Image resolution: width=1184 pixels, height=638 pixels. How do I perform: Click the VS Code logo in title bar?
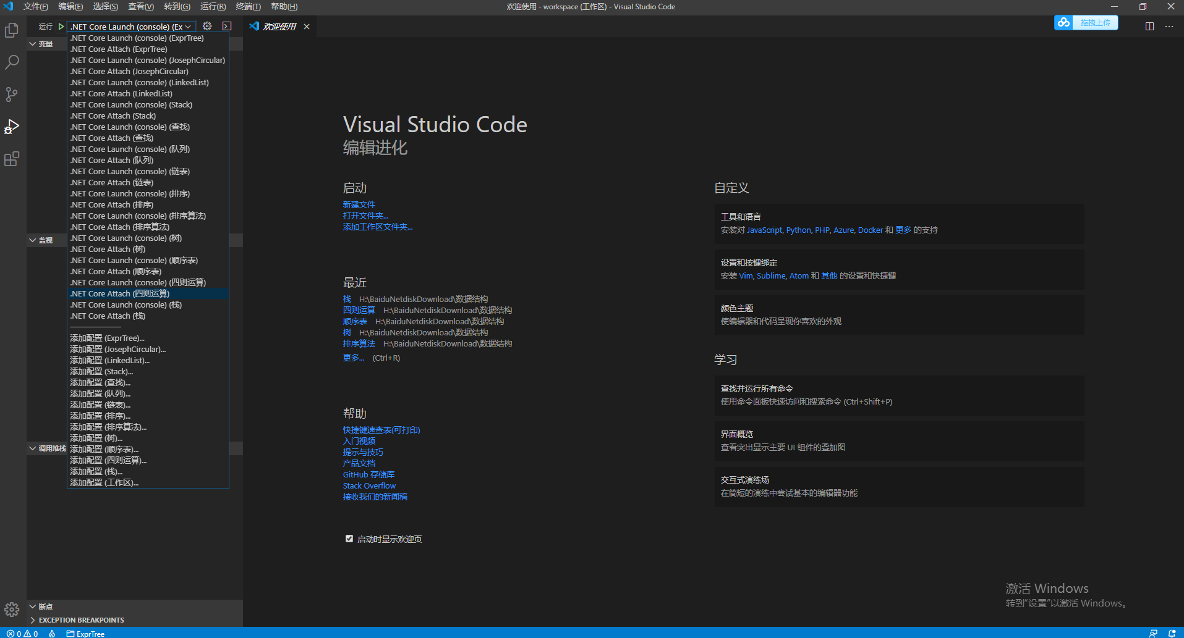9,7
